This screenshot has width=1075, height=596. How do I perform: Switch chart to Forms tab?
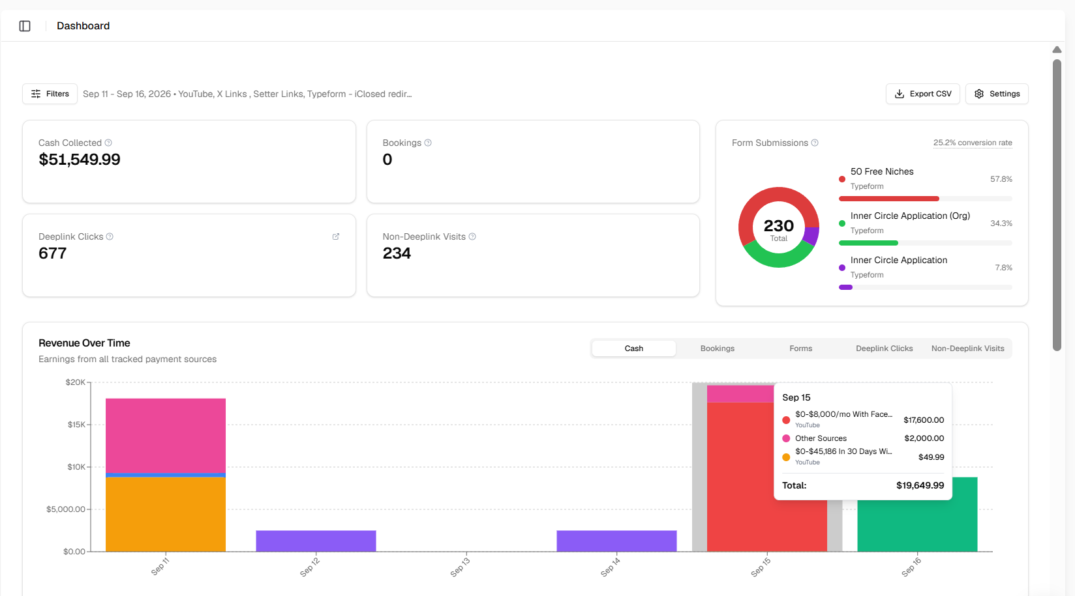point(801,348)
